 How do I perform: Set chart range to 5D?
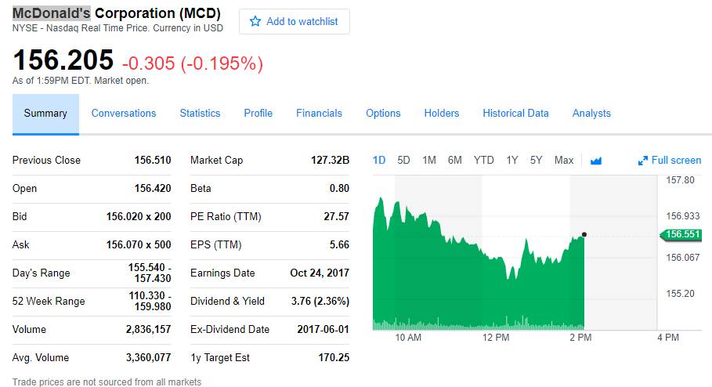403,161
